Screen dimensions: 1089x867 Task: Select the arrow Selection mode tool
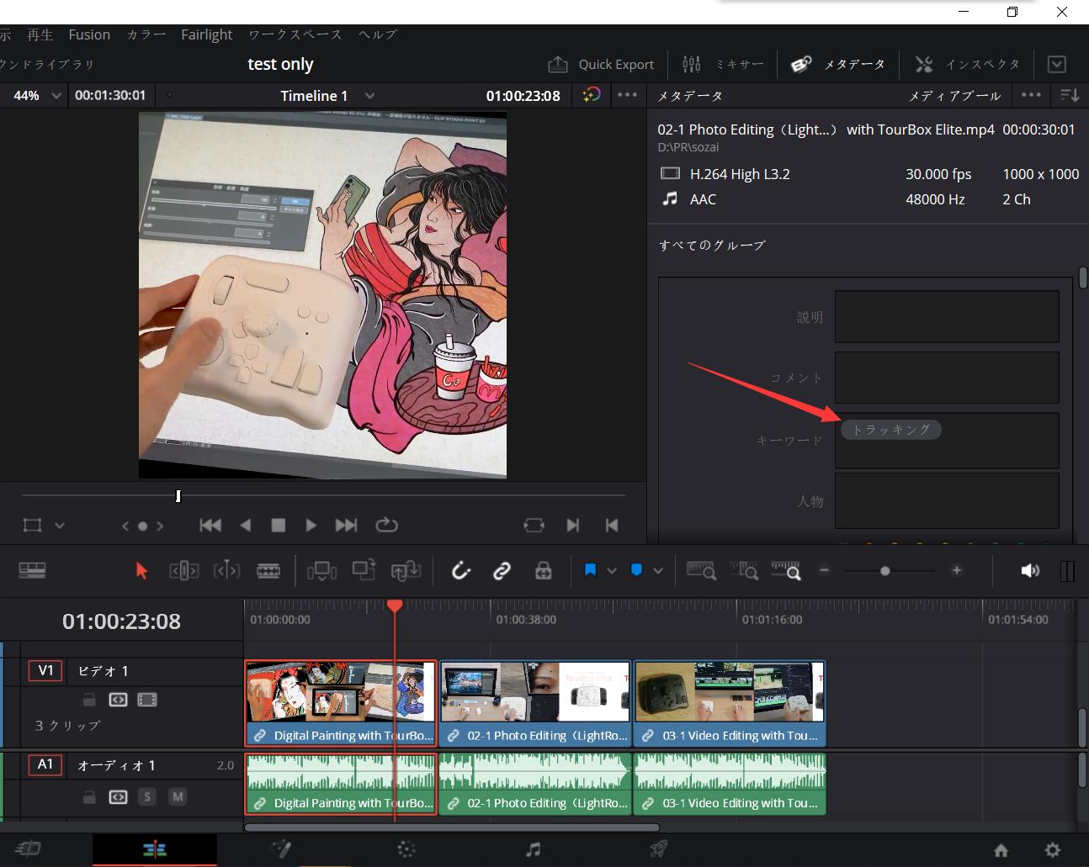[141, 571]
